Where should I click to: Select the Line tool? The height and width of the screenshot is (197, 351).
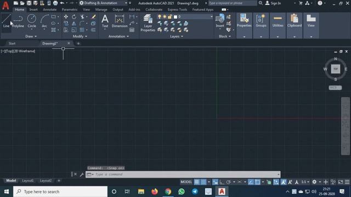(x=6, y=21)
